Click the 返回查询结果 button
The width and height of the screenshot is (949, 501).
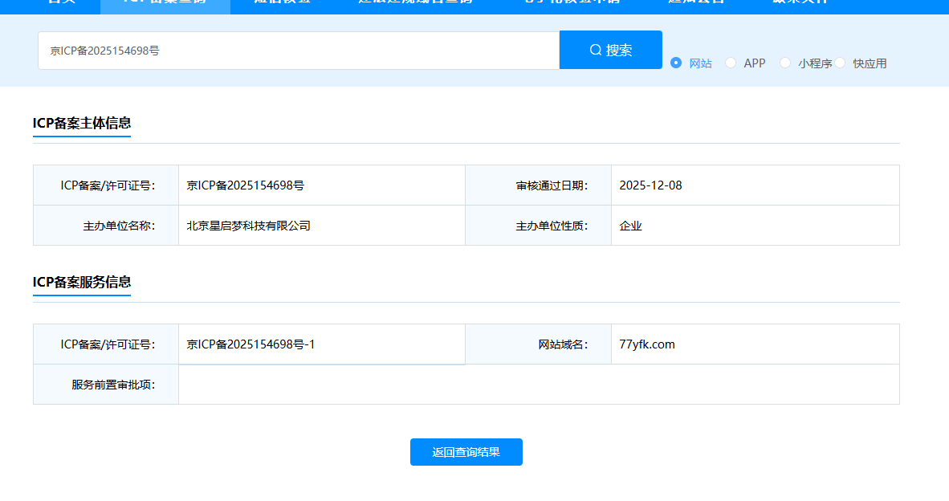466,452
